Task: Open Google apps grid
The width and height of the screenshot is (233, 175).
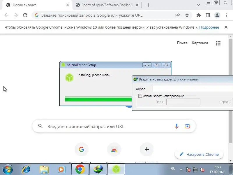Action: coord(218,43)
